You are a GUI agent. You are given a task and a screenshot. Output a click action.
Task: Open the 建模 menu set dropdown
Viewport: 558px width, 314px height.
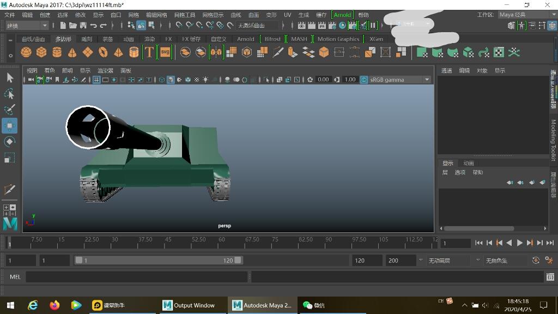[27, 25]
